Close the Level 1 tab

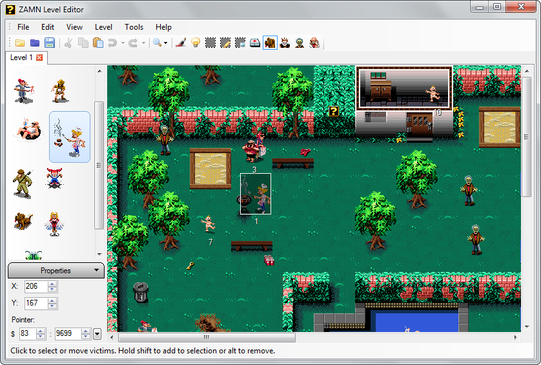[39, 57]
